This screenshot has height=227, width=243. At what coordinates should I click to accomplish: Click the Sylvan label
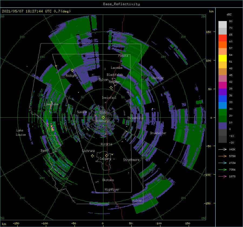click(x=103, y=80)
